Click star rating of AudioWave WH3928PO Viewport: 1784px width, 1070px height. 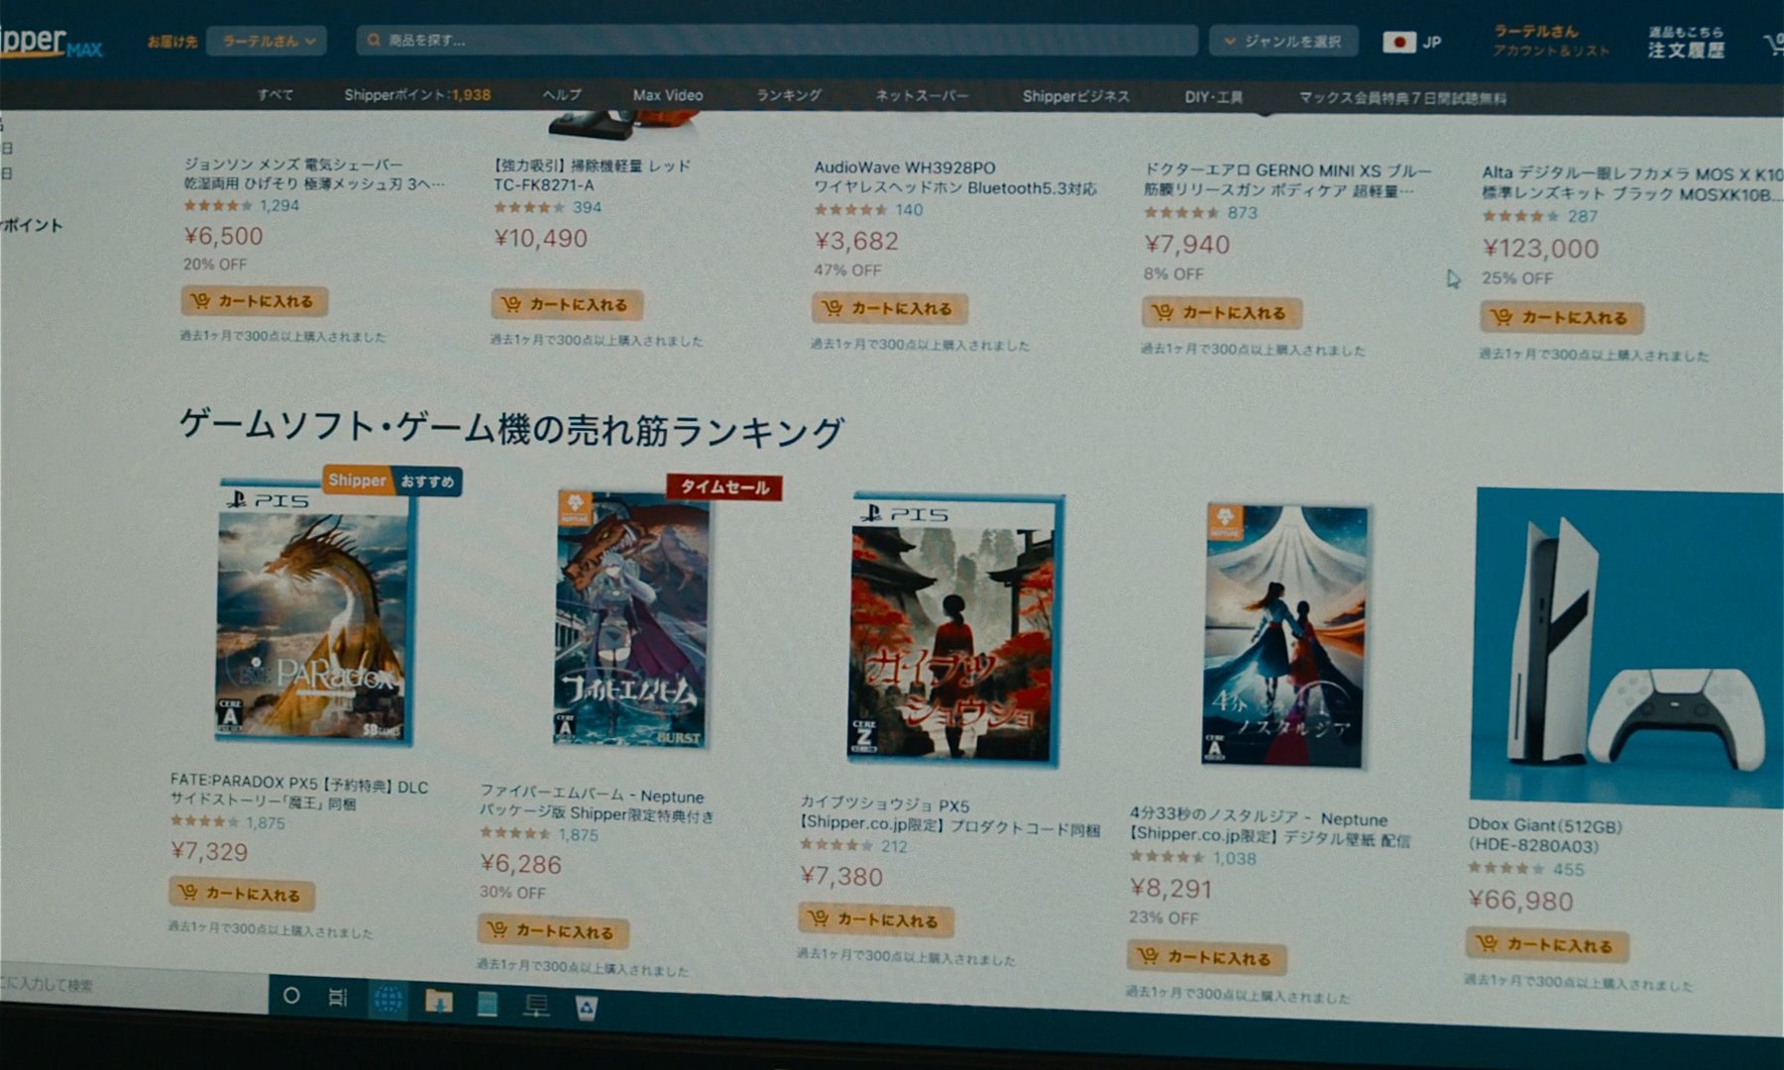click(x=850, y=209)
